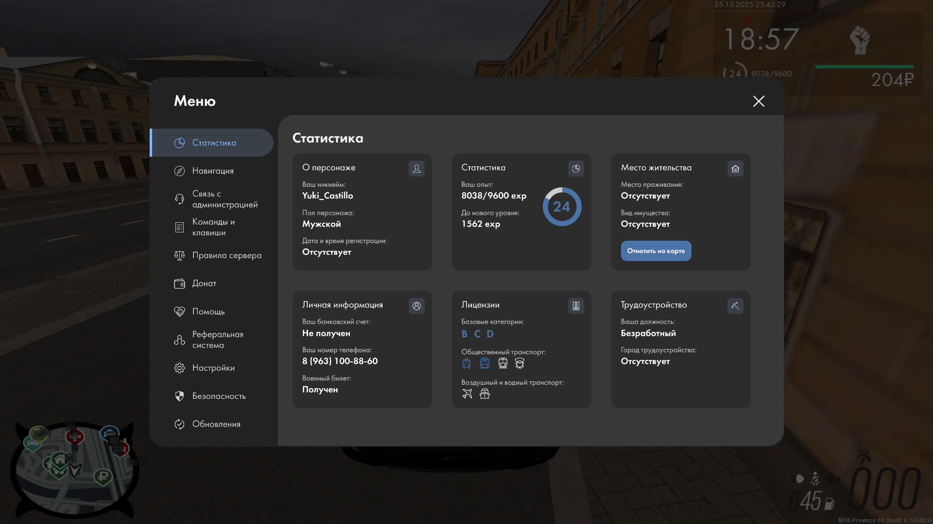Go to Правила сервера section

coord(226,255)
